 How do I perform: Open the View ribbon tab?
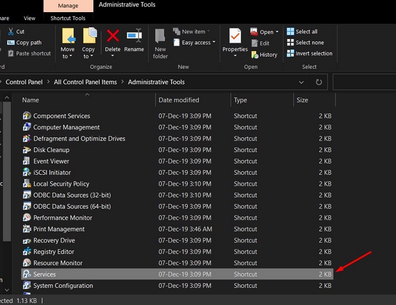point(30,19)
